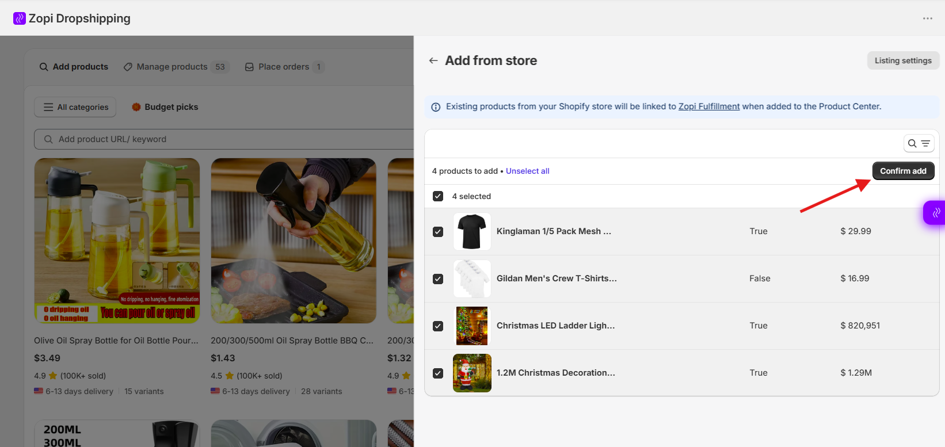Click the purple Zopi floating widget icon

[935, 212]
